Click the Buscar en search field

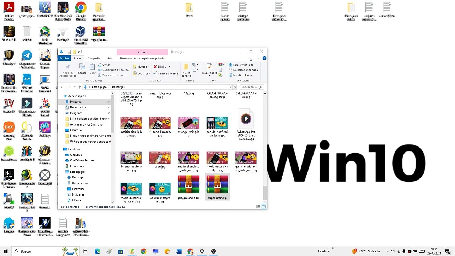click(x=251, y=87)
